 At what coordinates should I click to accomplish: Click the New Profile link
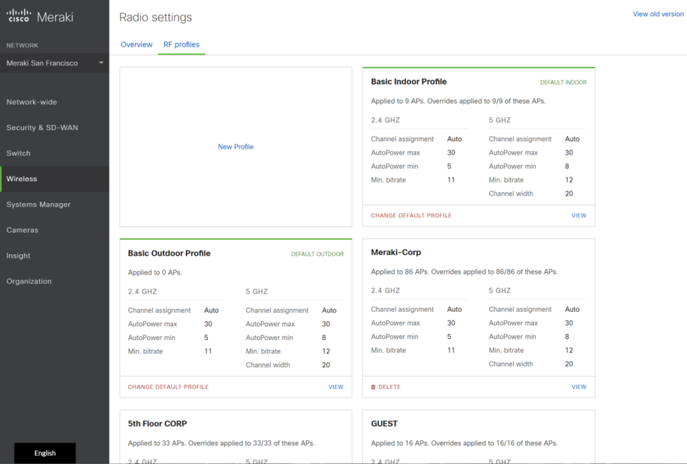coord(235,147)
